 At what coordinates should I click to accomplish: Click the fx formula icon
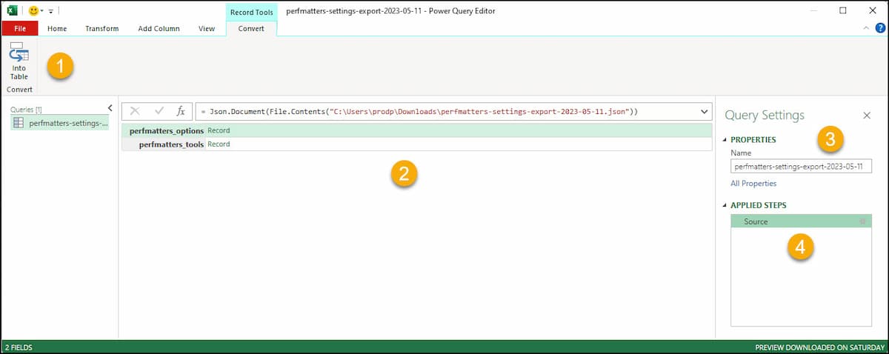click(180, 111)
